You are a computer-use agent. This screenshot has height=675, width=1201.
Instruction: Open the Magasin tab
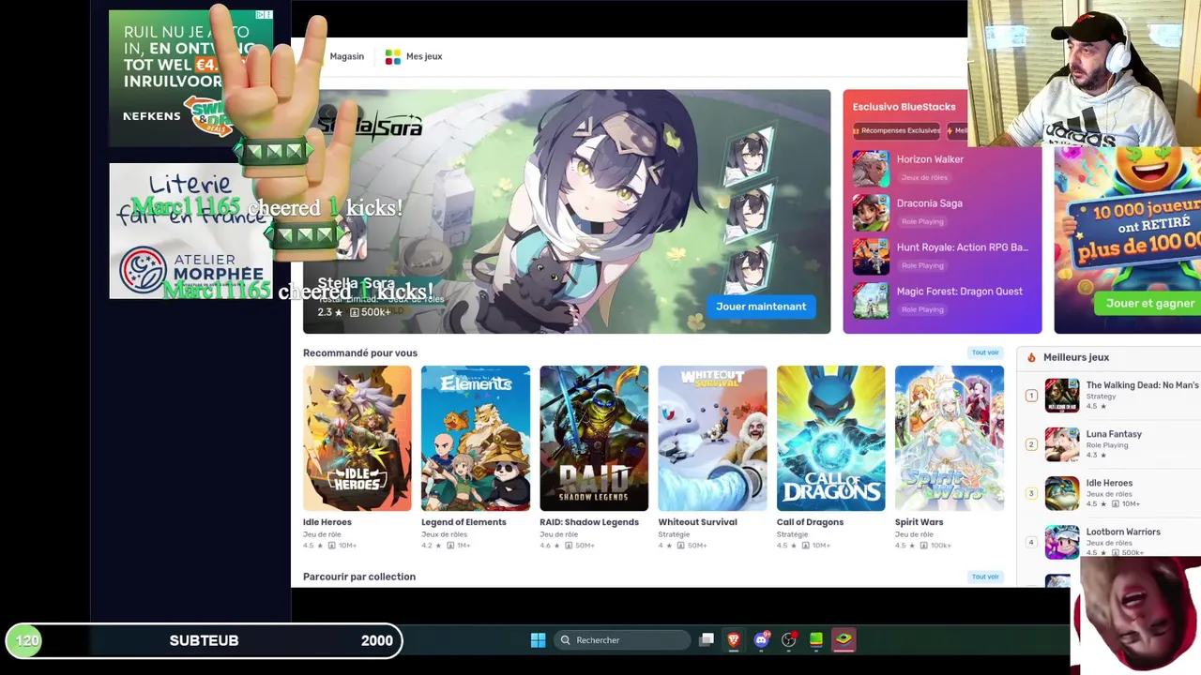(x=346, y=56)
